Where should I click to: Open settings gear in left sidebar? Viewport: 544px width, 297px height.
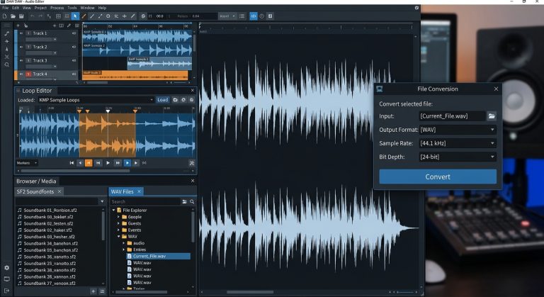(6, 268)
